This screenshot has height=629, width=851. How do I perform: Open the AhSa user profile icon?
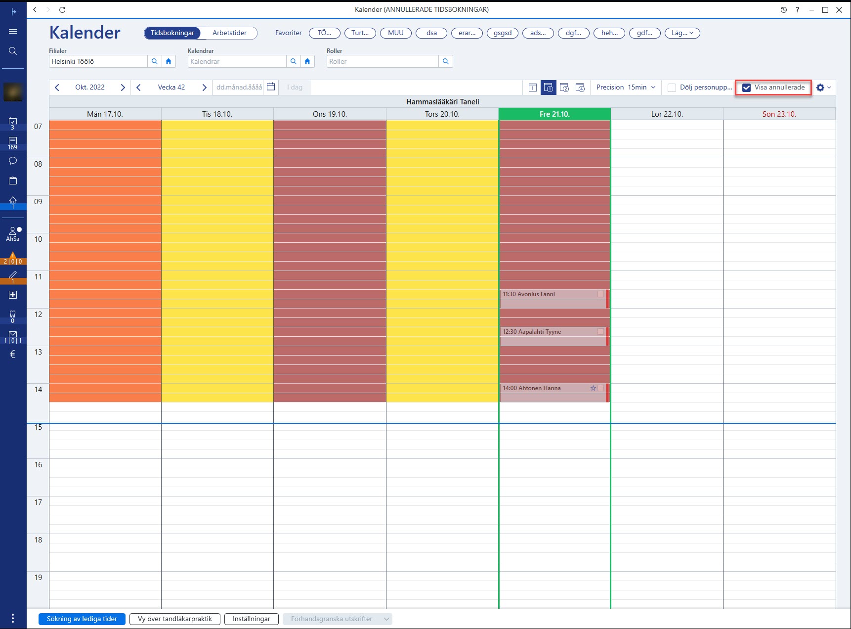13,234
